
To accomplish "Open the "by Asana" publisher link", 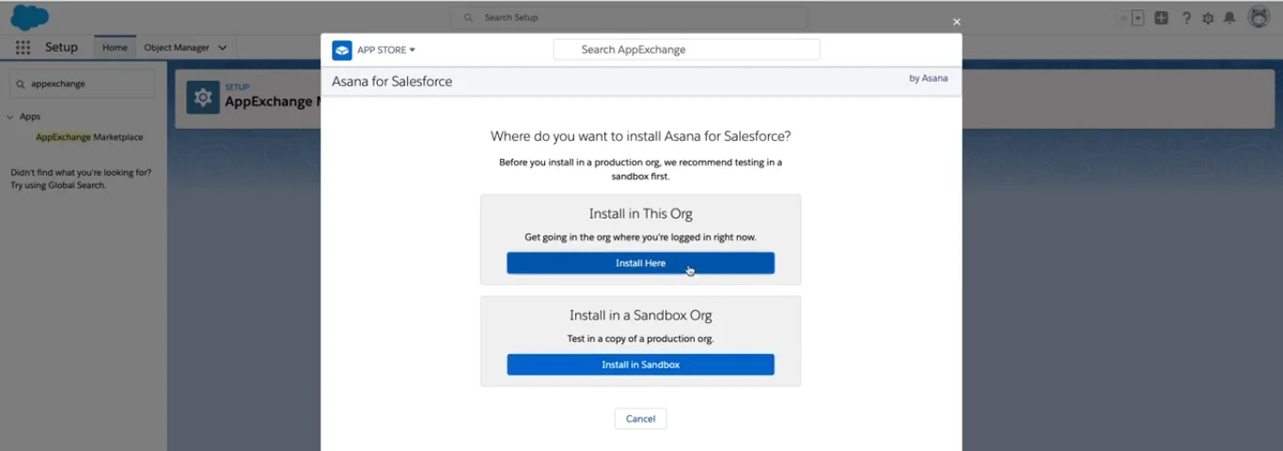I will pos(928,78).
